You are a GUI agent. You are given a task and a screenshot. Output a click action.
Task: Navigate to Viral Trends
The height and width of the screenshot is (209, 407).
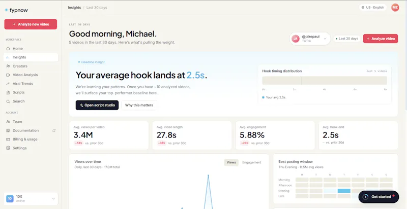[31, 84]
